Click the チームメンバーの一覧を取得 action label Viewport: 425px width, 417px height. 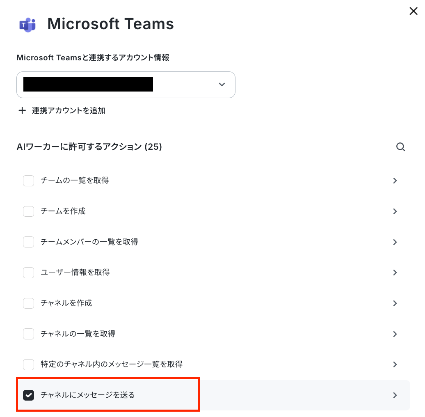pyautogui.click(x=89, y=242)
